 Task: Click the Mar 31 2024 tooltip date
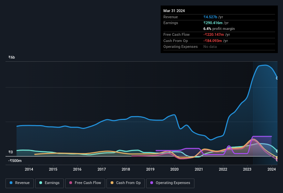pos(174,11)
